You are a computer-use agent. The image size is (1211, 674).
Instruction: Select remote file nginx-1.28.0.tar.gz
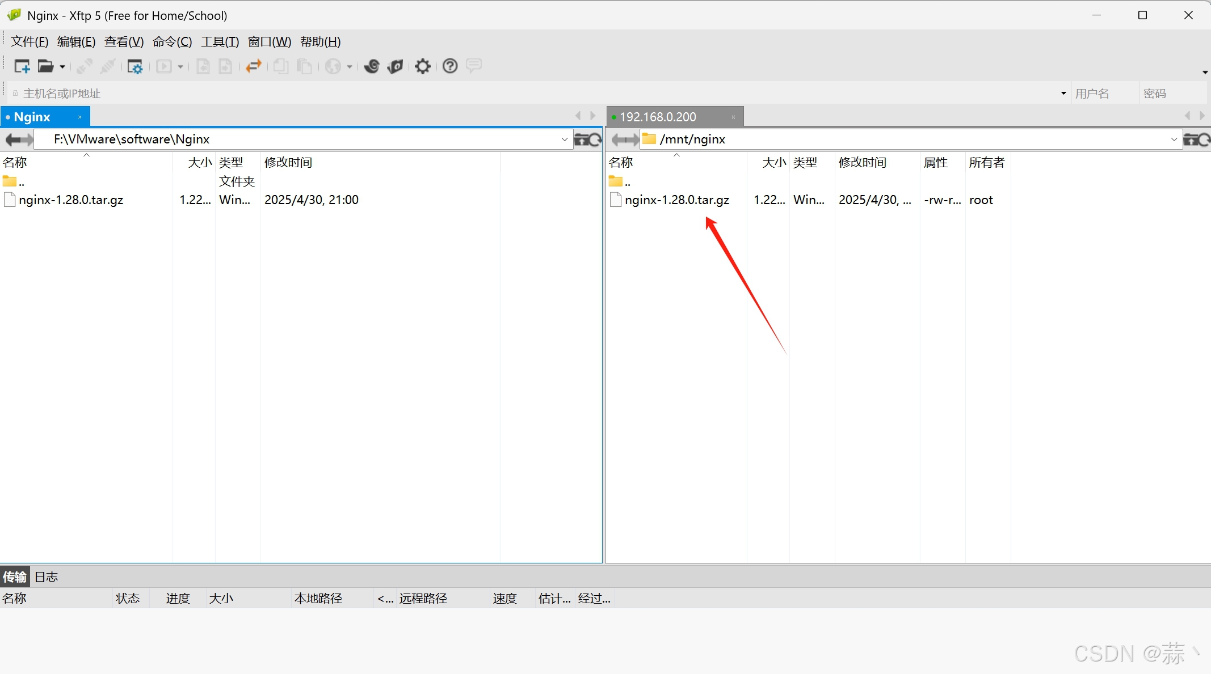pyautogui.click(x=676, y=200)
